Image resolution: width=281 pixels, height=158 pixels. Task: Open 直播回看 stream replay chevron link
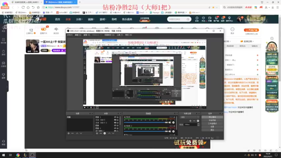point(247,41)
